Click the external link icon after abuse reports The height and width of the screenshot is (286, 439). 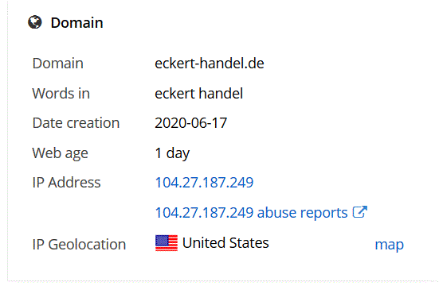pos(360,212)
